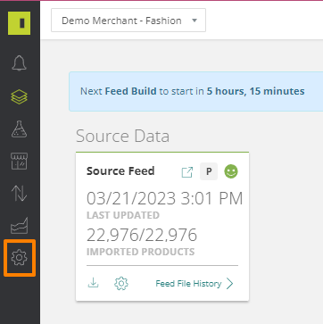Screen dimensions: 323x324
Task: Click the 22,976/22,976 imported products count
Action: 142,235
